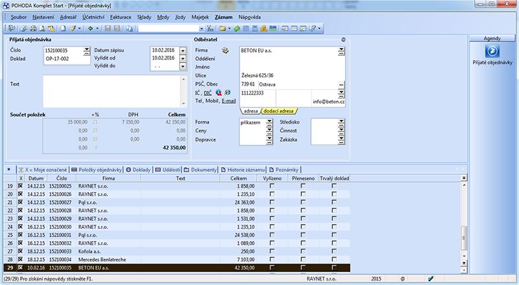Open the Účetnictví menu
Screen dimensions: 519x285
[x=93, y=17]
